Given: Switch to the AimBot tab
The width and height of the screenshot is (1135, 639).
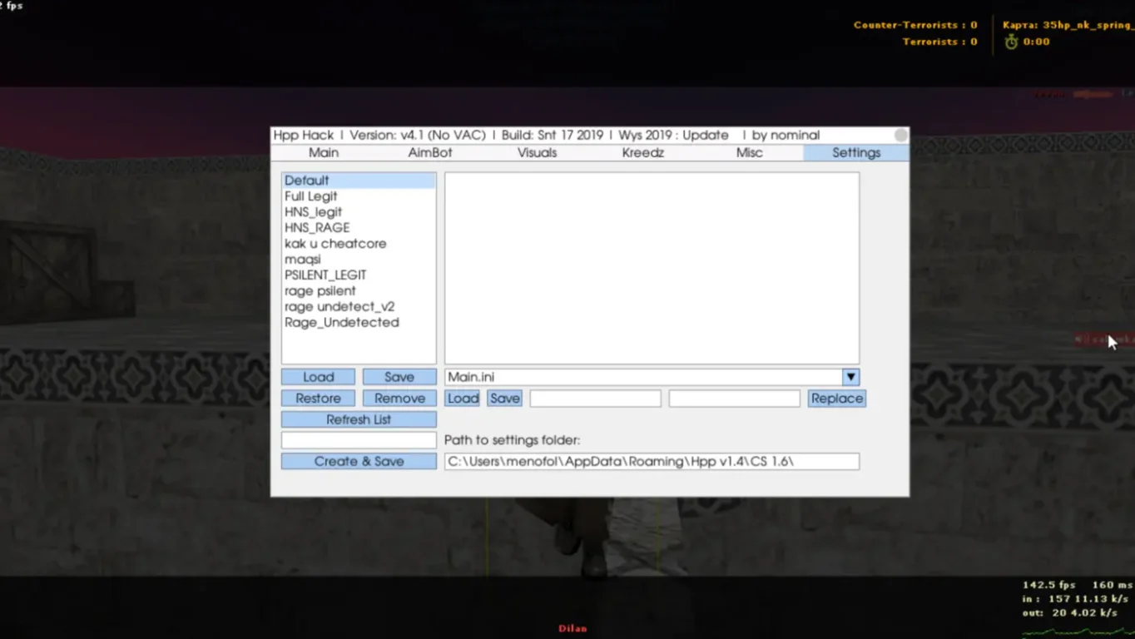Looking at the screenshot, I should [430, 153].
